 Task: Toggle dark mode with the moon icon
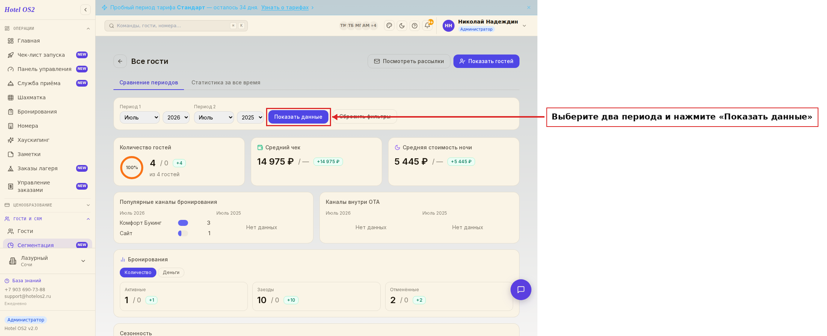pyautogui.click(x=402, y=26)
